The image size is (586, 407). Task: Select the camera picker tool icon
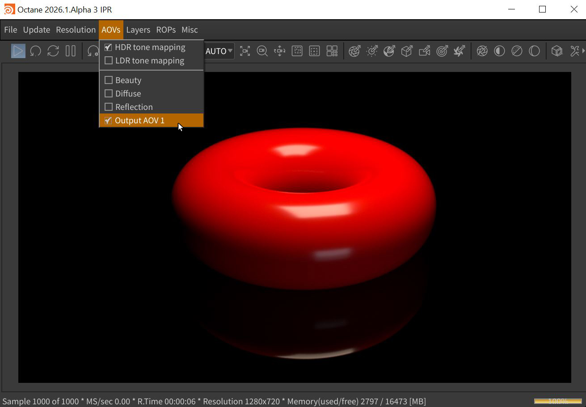point(424,51)
